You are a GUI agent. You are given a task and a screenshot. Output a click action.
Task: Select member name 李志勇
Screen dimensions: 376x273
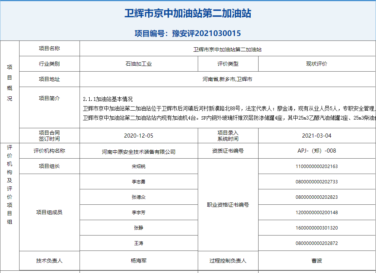point(138,181)
